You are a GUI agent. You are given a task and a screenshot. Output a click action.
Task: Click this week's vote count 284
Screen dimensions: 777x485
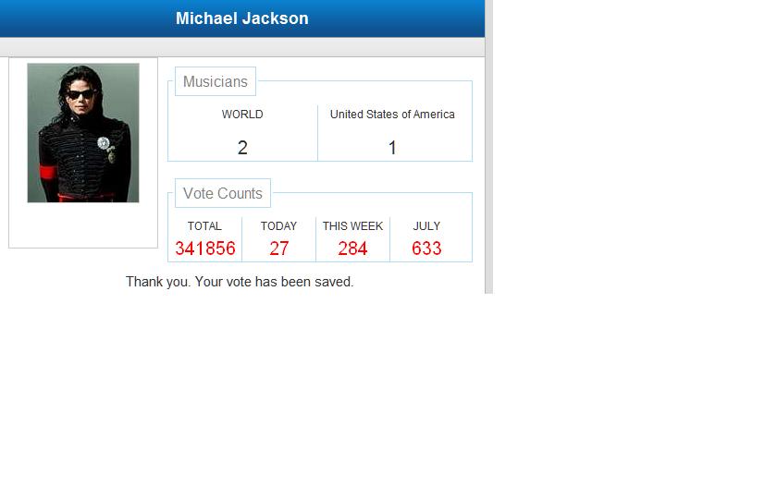pyautogui.click(x=352, y=249)
